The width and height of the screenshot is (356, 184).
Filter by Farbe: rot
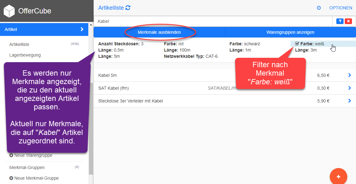(x=174, y=44)
